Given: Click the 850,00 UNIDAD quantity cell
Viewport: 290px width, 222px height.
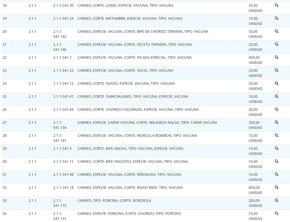Looking at the screenshot, I should 255,190.
